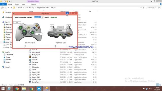Switch to large icons view layout
The width and height of the screenshot is (162, 91).
[x=160, y=85]
